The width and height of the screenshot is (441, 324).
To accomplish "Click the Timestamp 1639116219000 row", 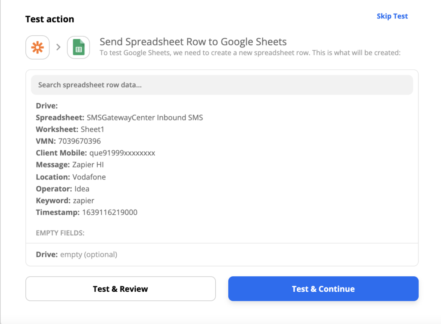I will [87, 212].
